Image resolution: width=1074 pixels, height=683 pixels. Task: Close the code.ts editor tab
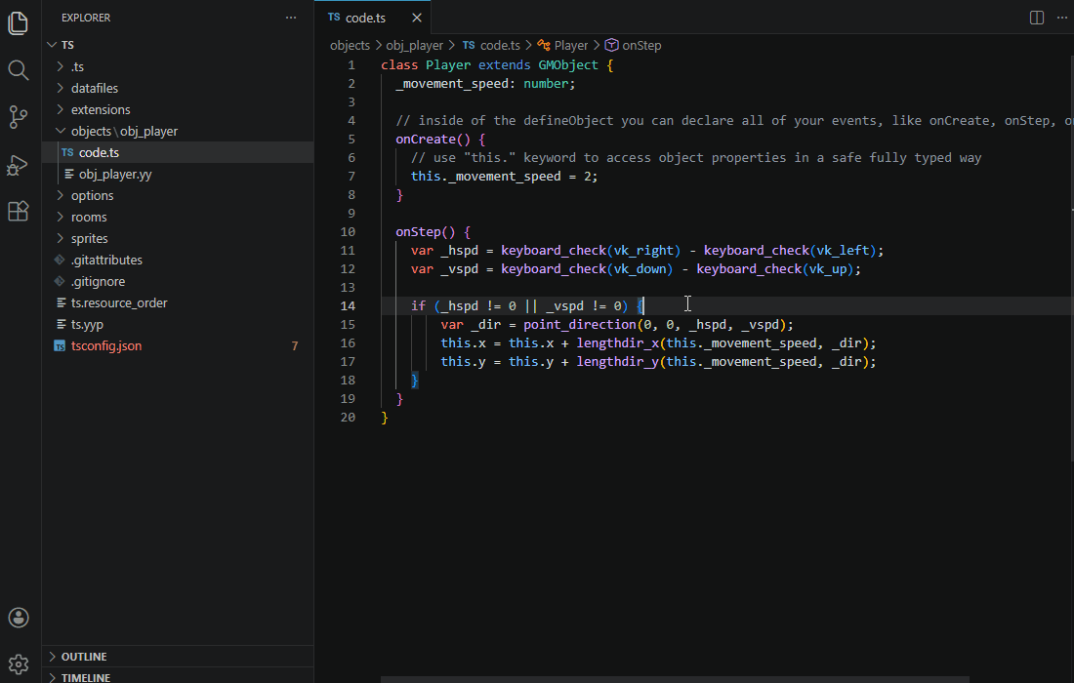pyautogui.click(x=417, y=18)
